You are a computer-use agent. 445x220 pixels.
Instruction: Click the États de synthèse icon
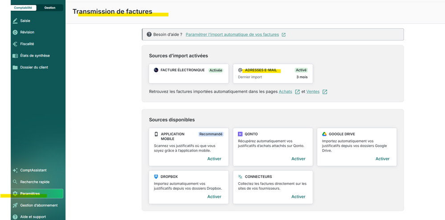point(15,56)
